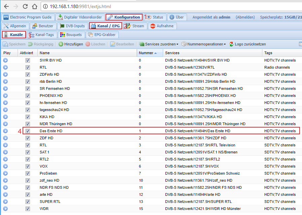Play SAT.1 channel
The height and width of the screenshot is (215, 302).
tap(5, 152)
